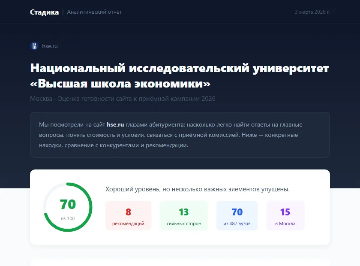The height and width of the screenshot is (266, 360).
Task: Click subtitle 'Москва · Оценка готовности сайта'
Action: 123,99
